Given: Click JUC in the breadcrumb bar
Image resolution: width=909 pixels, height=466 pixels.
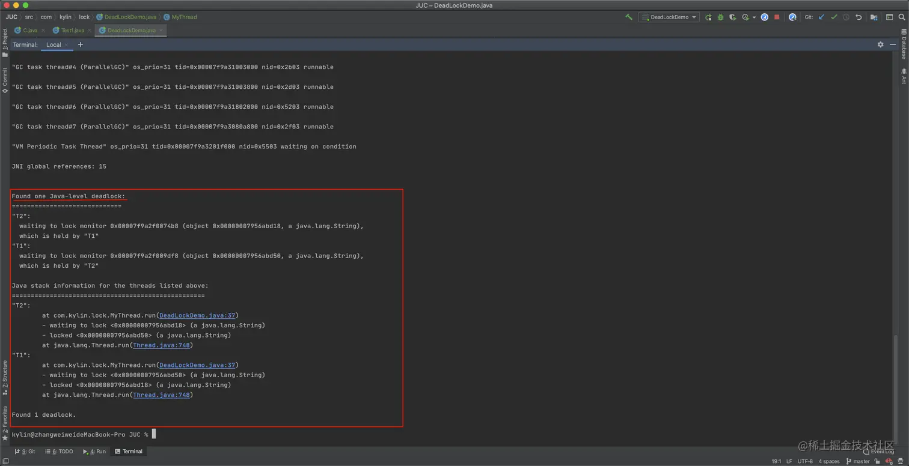Looking at the screenshot, I should 11,17.
